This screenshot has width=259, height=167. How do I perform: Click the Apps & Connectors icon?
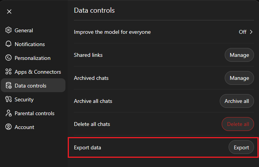[8, 72]
